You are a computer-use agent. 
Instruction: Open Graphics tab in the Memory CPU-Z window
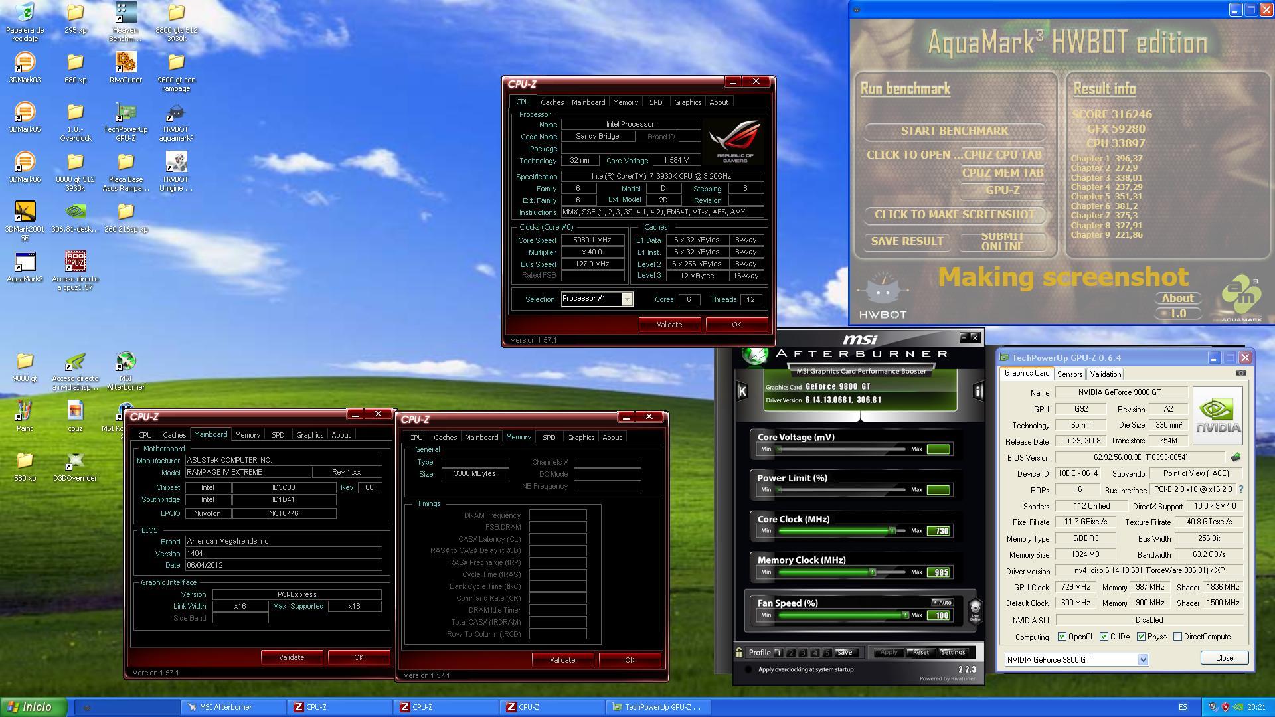tap(580, 438)
